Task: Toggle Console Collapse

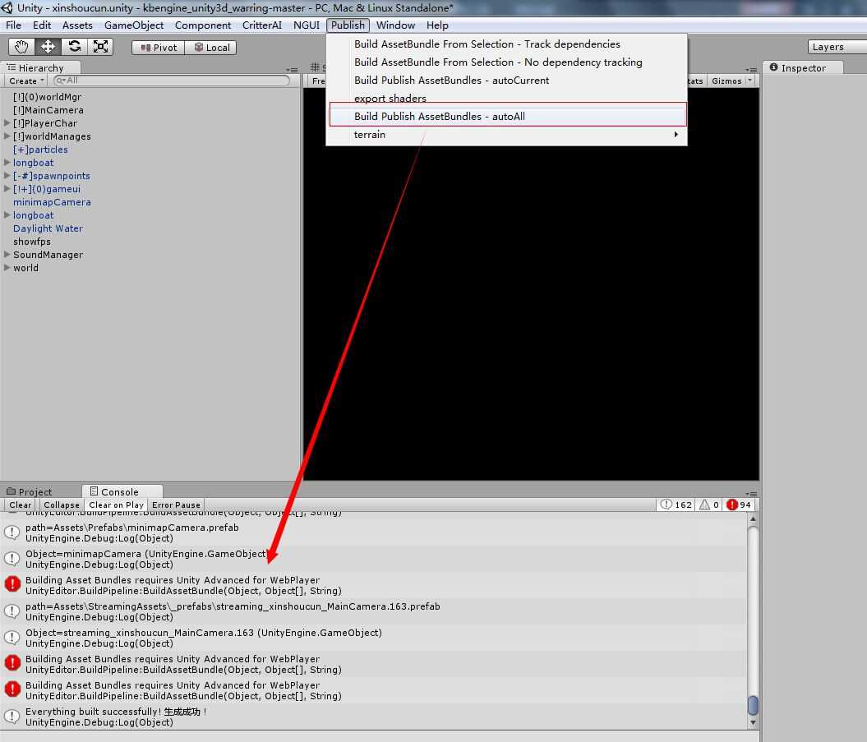Action: [x=62, y=505]
